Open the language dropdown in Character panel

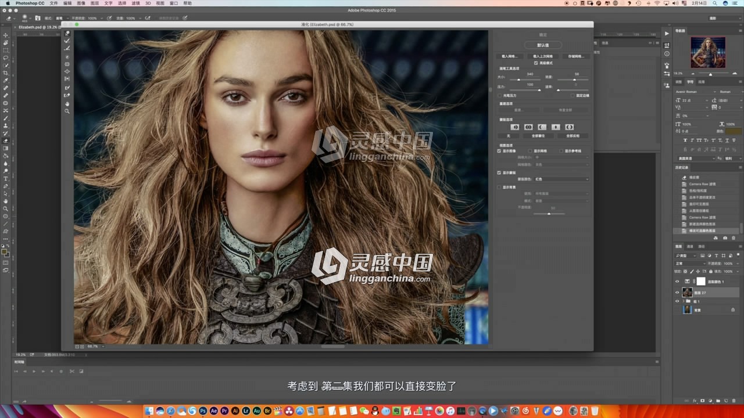click(x=697, y=158)
